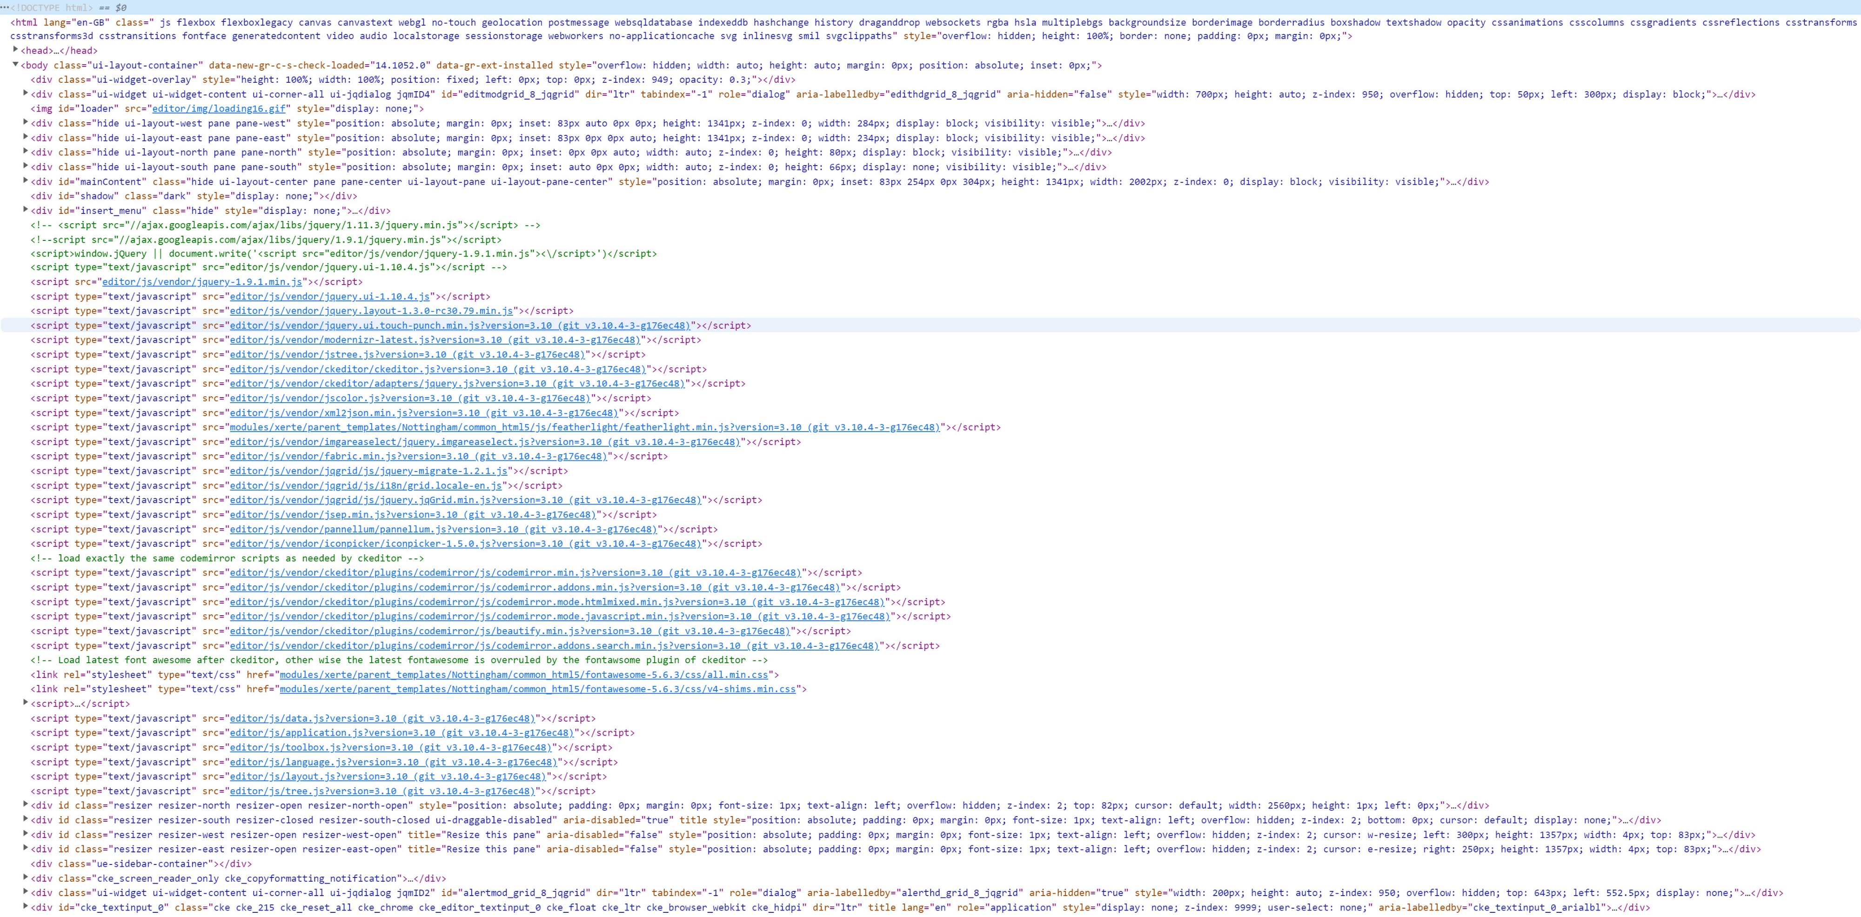Select the div id="shadow" class="dark" line

(x=194, y=196)
